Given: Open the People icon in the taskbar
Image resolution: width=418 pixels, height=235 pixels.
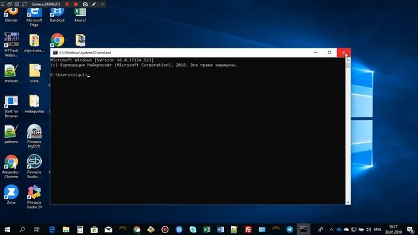Looking at the screenshot, I should [321, 229].
